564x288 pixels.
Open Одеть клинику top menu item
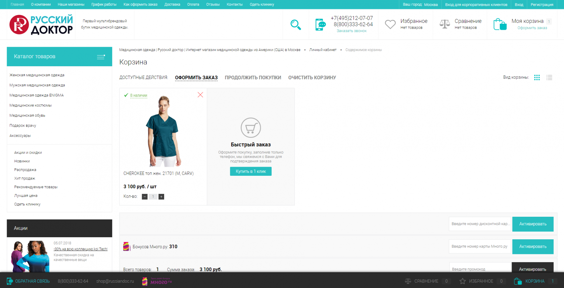262,5
